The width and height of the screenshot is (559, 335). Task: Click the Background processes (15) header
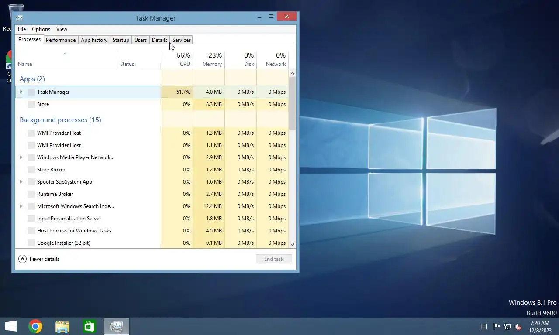pos(60,120)
